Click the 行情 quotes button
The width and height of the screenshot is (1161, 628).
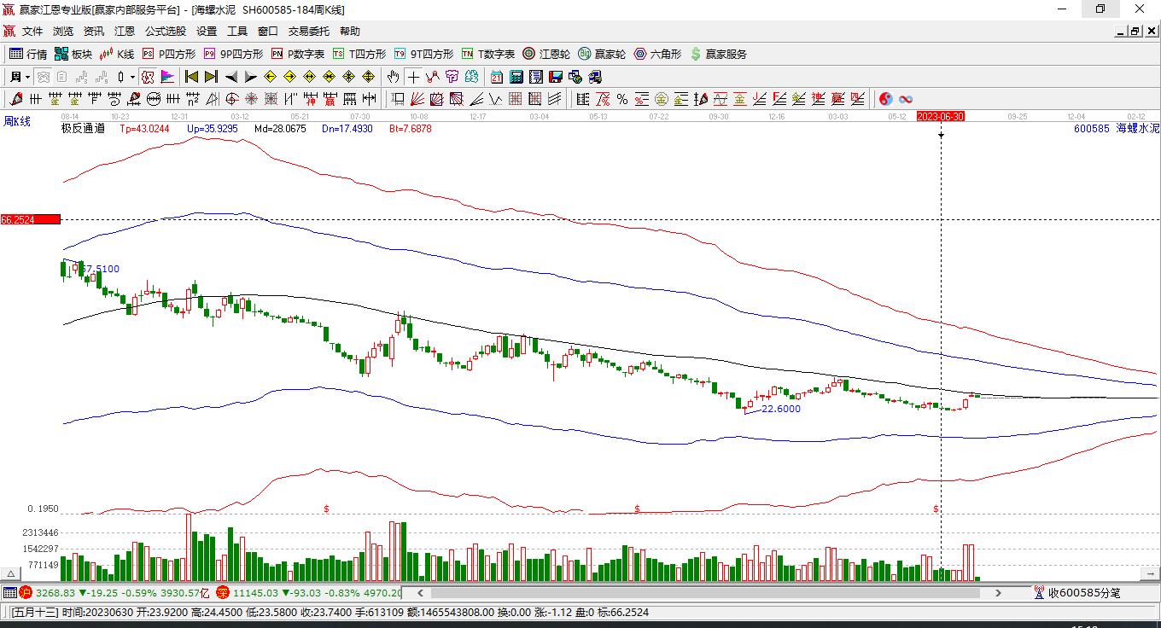tap(29, 54)
